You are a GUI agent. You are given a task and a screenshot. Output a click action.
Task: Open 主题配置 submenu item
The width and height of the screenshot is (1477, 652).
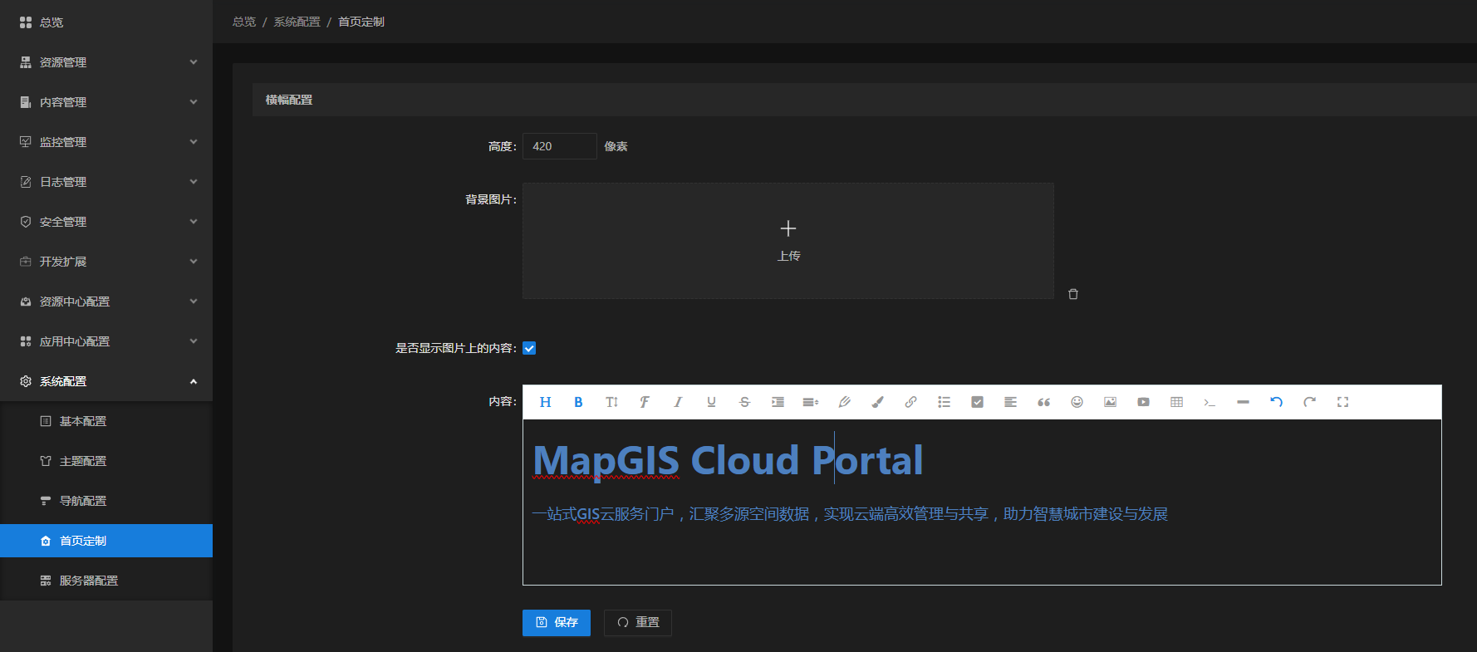point(106,461)
